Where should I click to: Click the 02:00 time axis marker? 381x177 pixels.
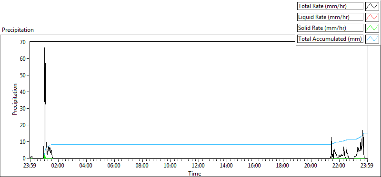[58, 166]
